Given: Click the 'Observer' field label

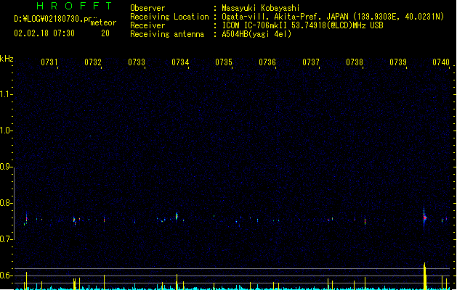Looking at the screenshot, I should (147, 8).
